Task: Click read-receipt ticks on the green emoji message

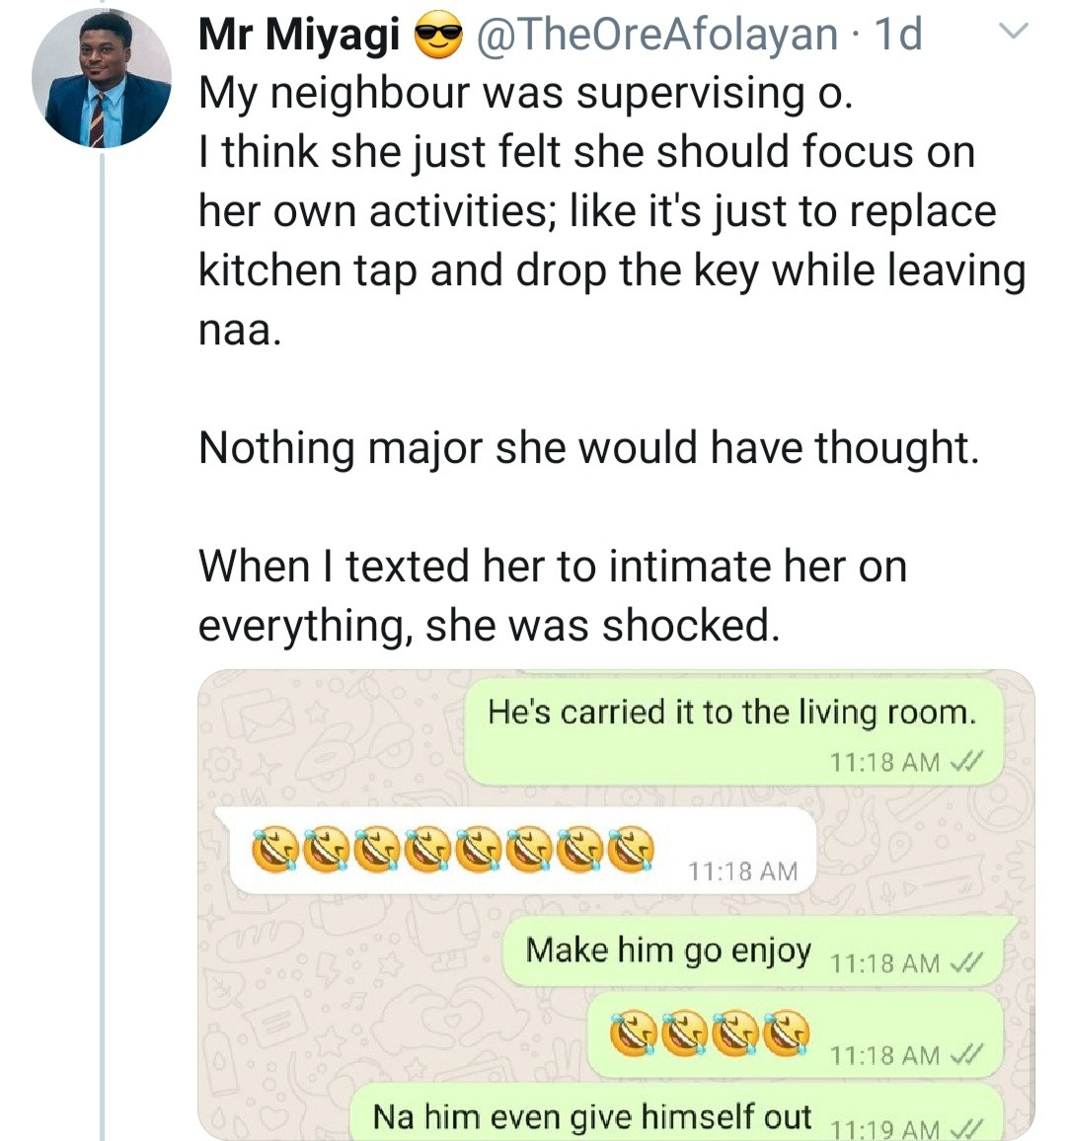Action: tap(965, 1055)
